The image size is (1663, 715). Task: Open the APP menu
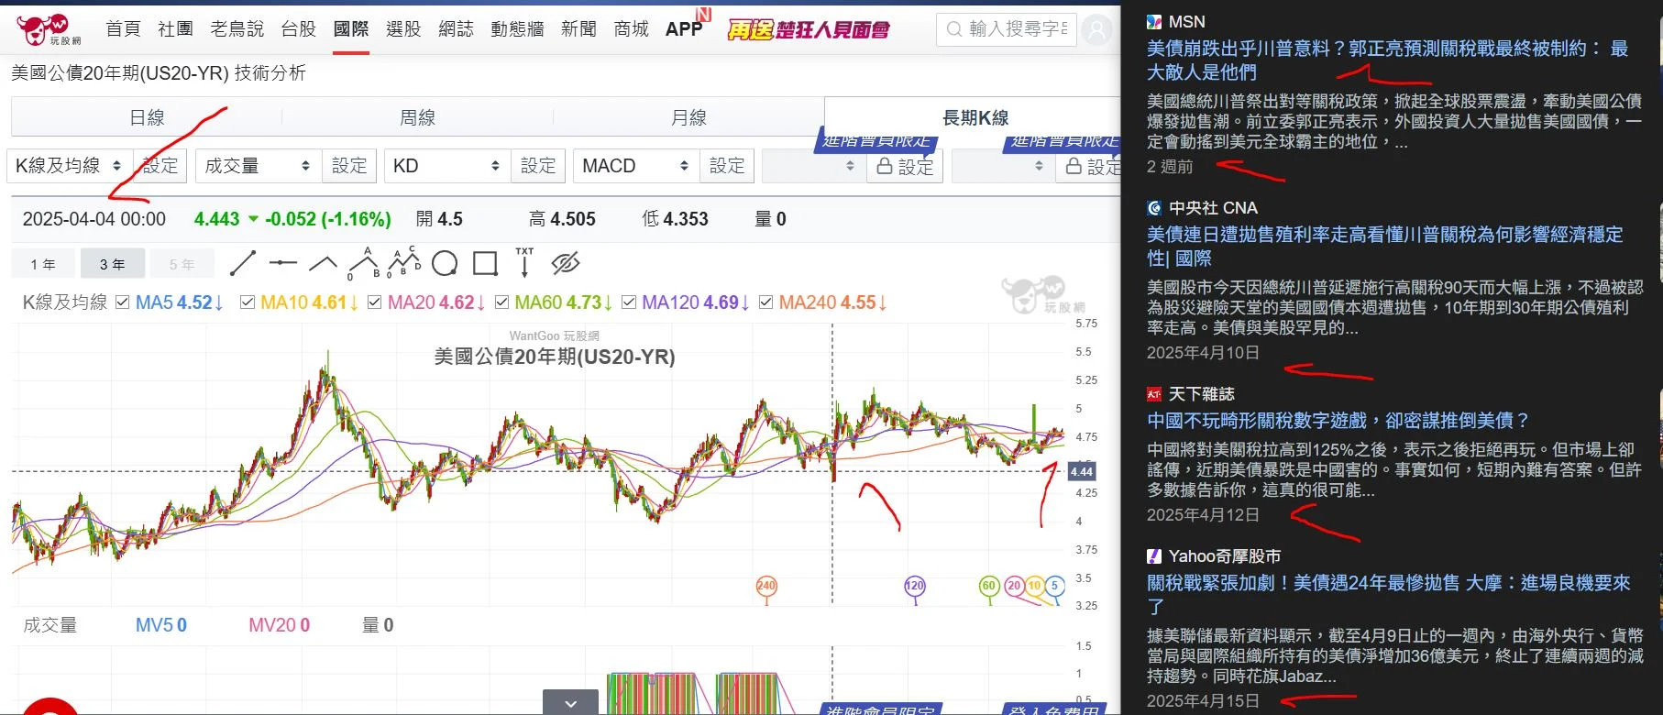point(684,29)
